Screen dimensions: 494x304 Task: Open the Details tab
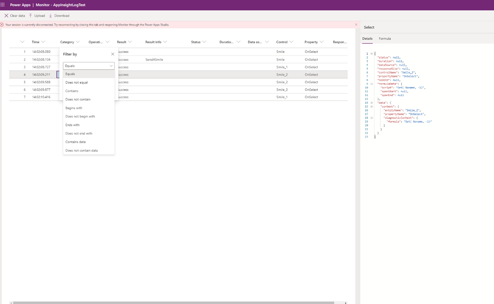(367, 39)
